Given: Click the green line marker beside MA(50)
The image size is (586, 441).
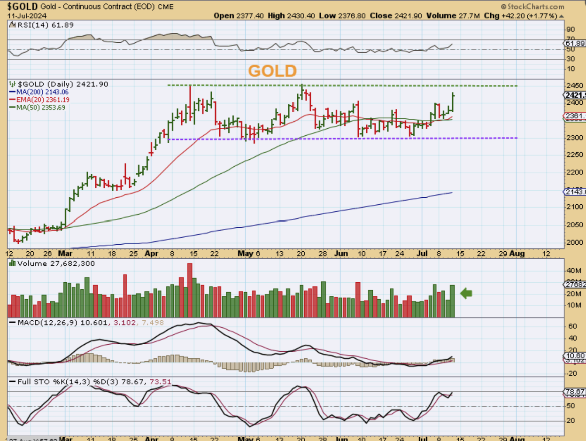Looking at the screenshot, I should (13, 108).
